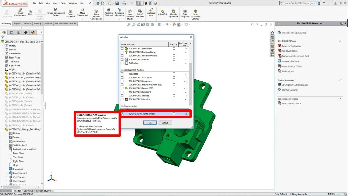Viewport: 348px width, 196px height.
Task: Expand the Annotations tree item
Action: coord(3,54)
